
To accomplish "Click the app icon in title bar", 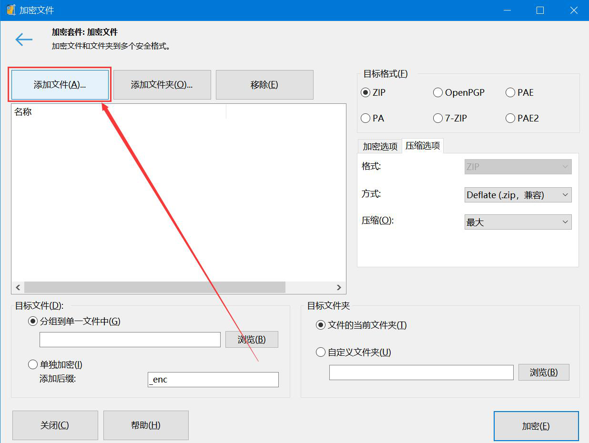I will coord(10,10).
